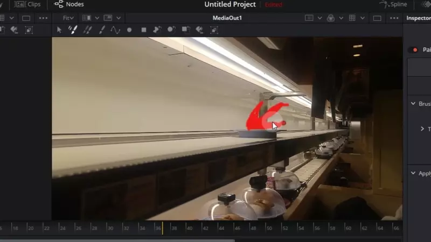Open the chevron next to grid guides icon

pos(363,18)
